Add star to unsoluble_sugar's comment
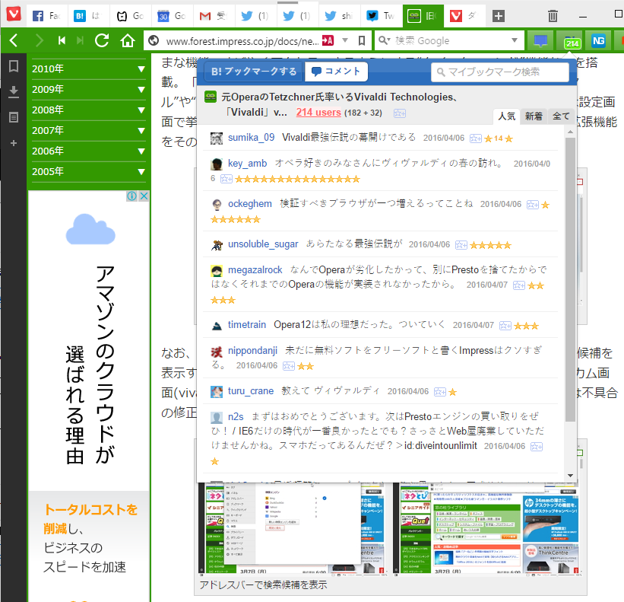The width and height of the screenshot is (624, 602). (x=461, y=245)
